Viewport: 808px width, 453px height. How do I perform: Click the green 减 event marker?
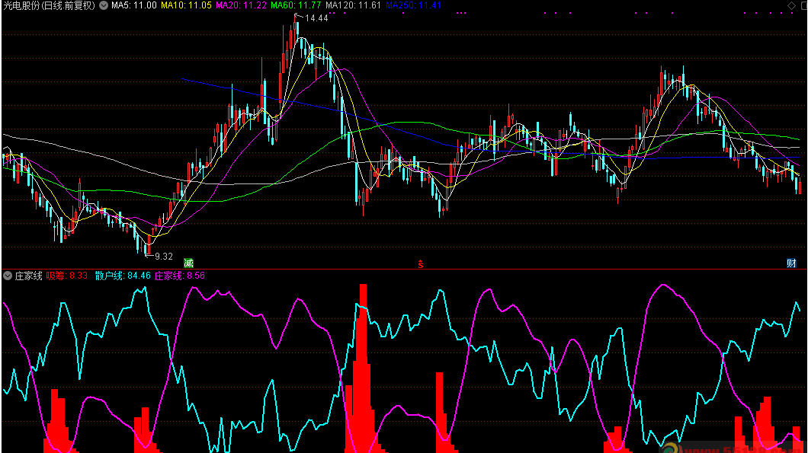click(188, 263)
